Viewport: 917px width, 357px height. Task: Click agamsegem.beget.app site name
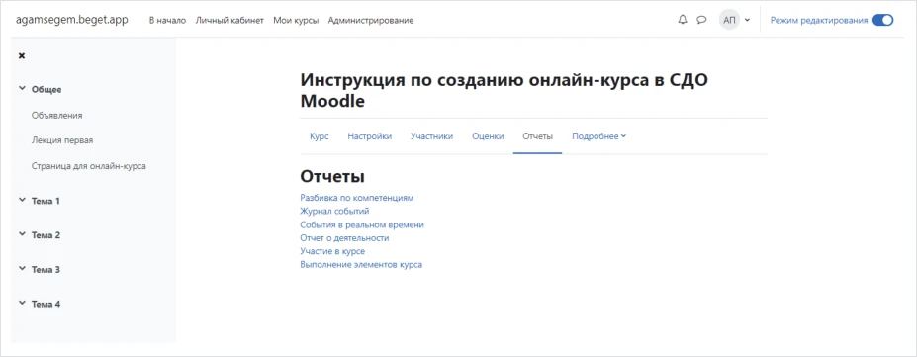click(72, 20)
